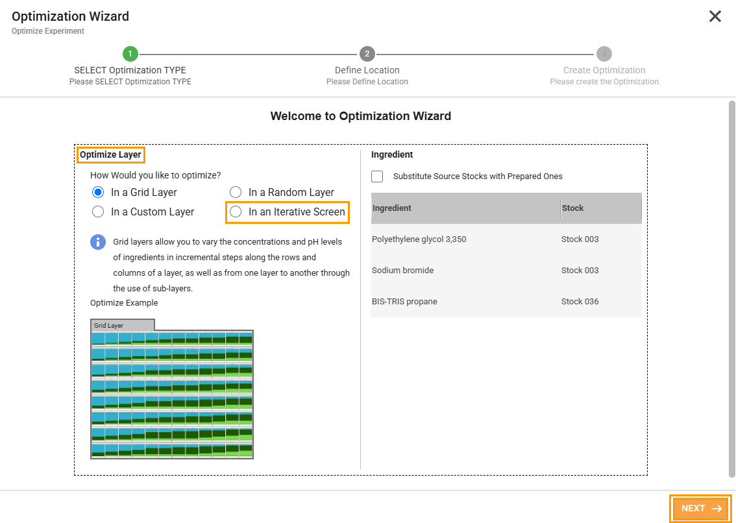This screenshot has height=523, width=736.
Task: Click the blue info icon about grid layers
Action: pyautogui.click(x=97, y=242)
